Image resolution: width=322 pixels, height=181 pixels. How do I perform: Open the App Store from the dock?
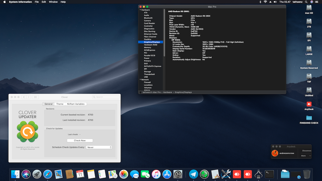(167, 174)
